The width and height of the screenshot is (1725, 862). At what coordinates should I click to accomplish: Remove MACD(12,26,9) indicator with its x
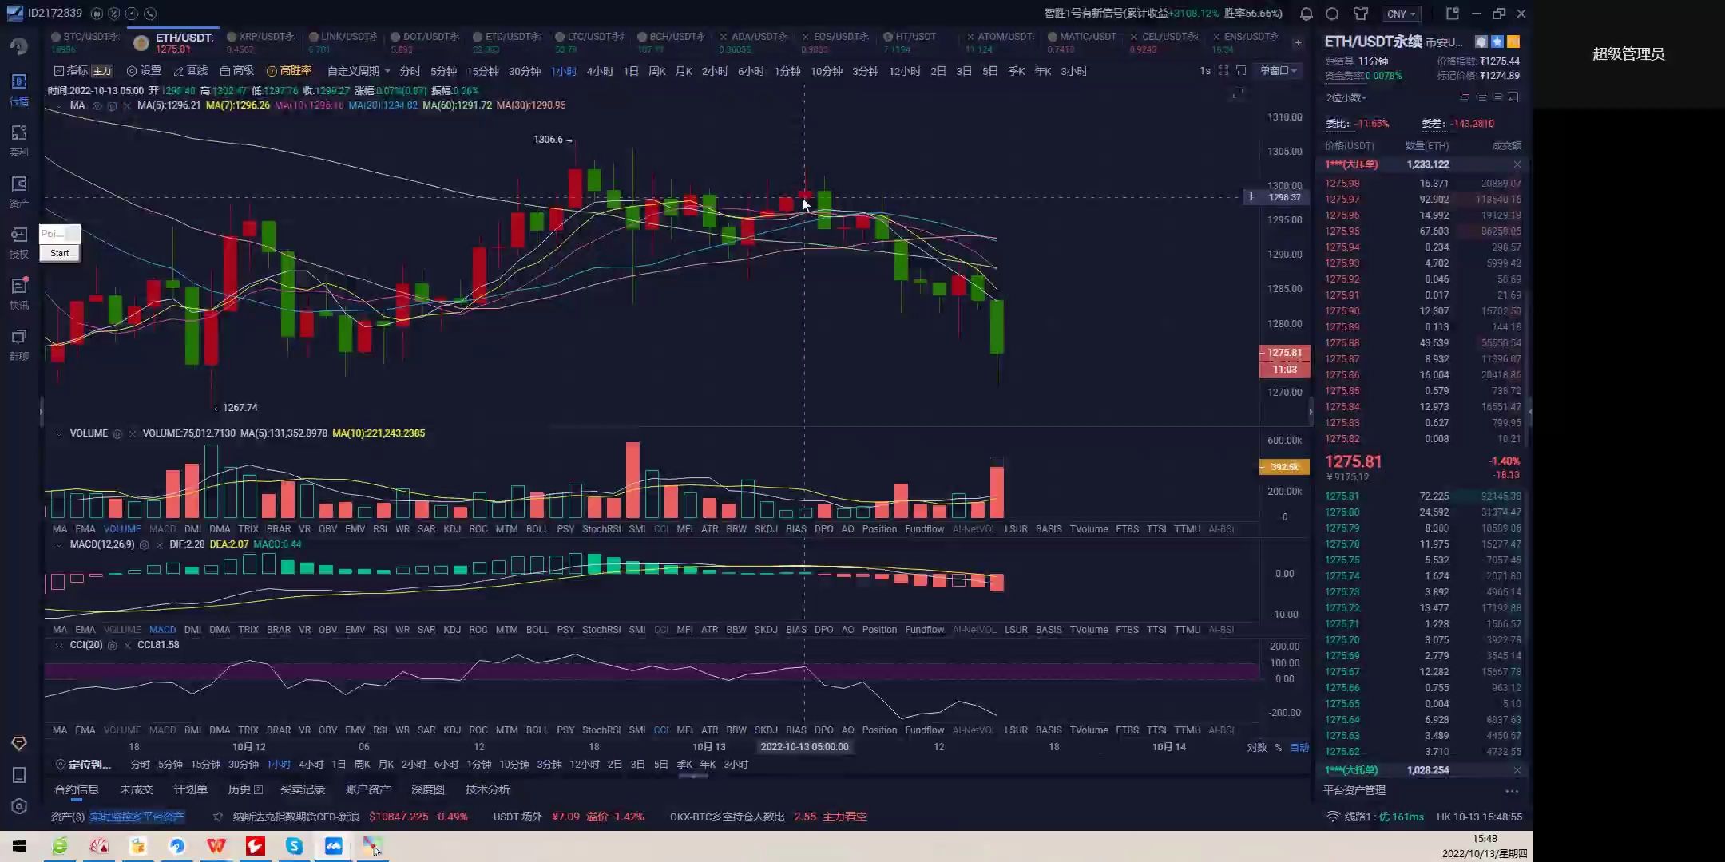tap(159, 544)
